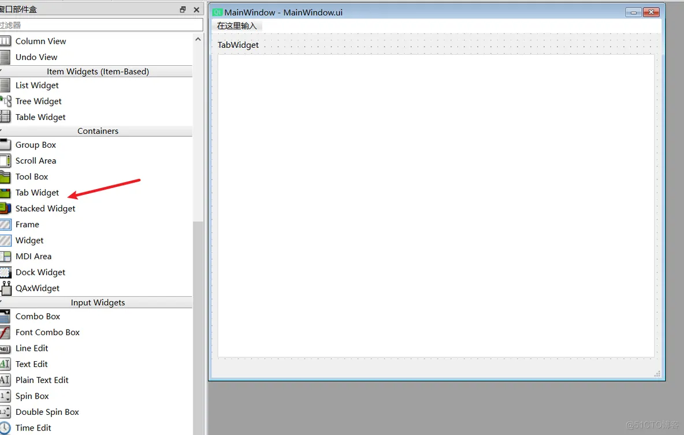
Task: Click the widget box scroll up arrow
Action: pos(198,39)
